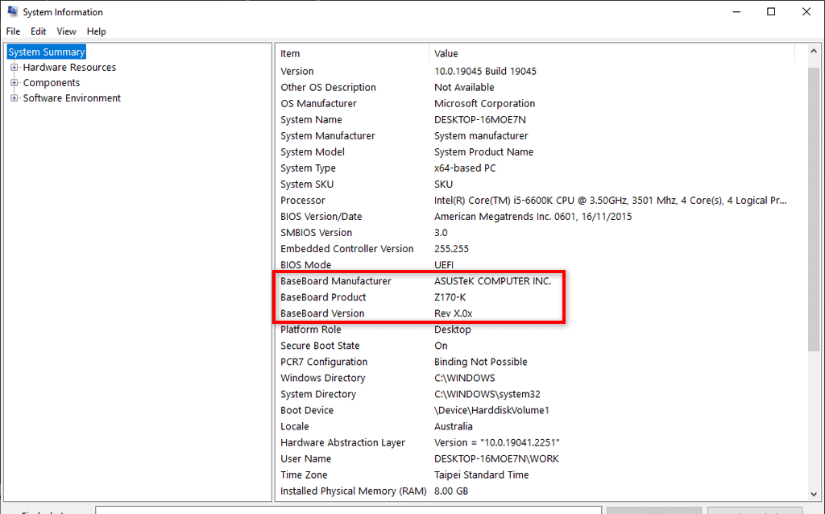Select the System Model row
The width and height of the screenshot is (825, 514).
536,152
